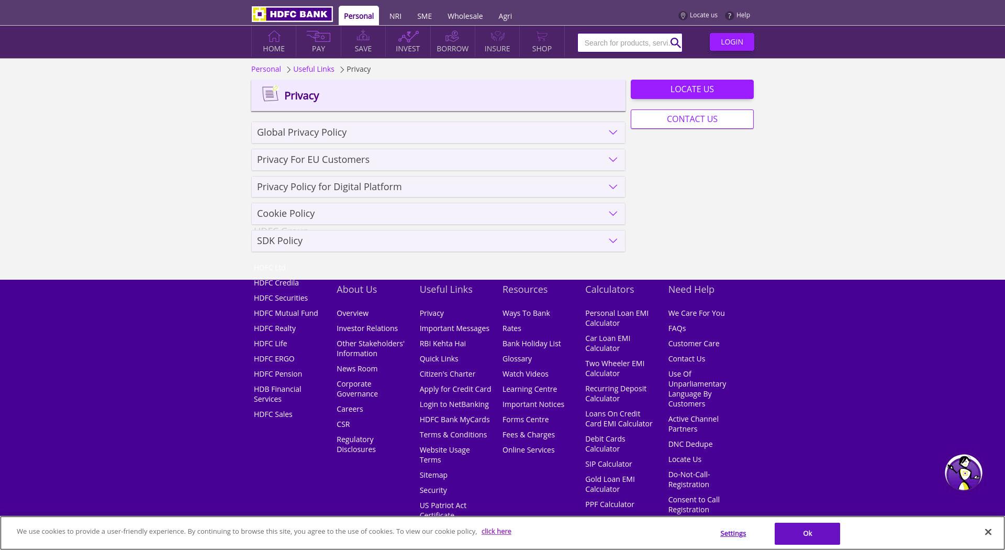The width and height of the screenshot is (1005, 550).
Task: Open Customer Care link
Action: pos(694,344)
